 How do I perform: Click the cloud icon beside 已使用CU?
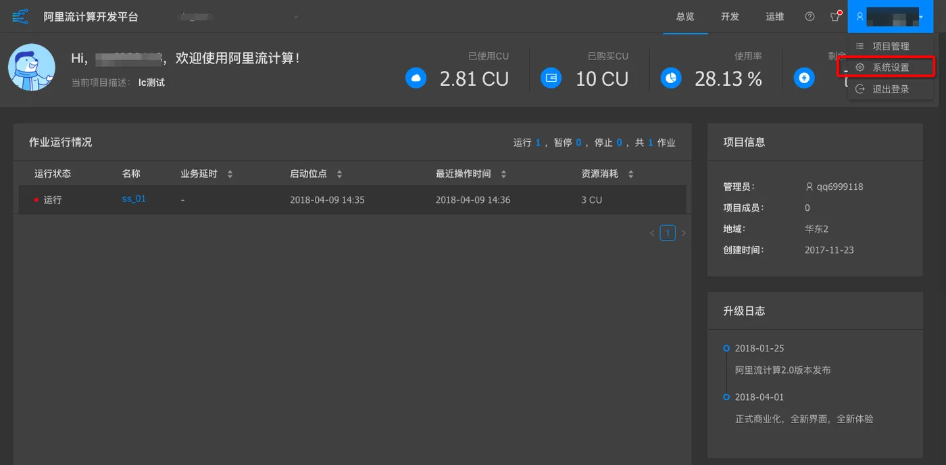click(416, 78)
